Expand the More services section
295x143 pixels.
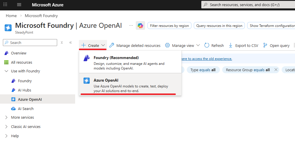7,118
